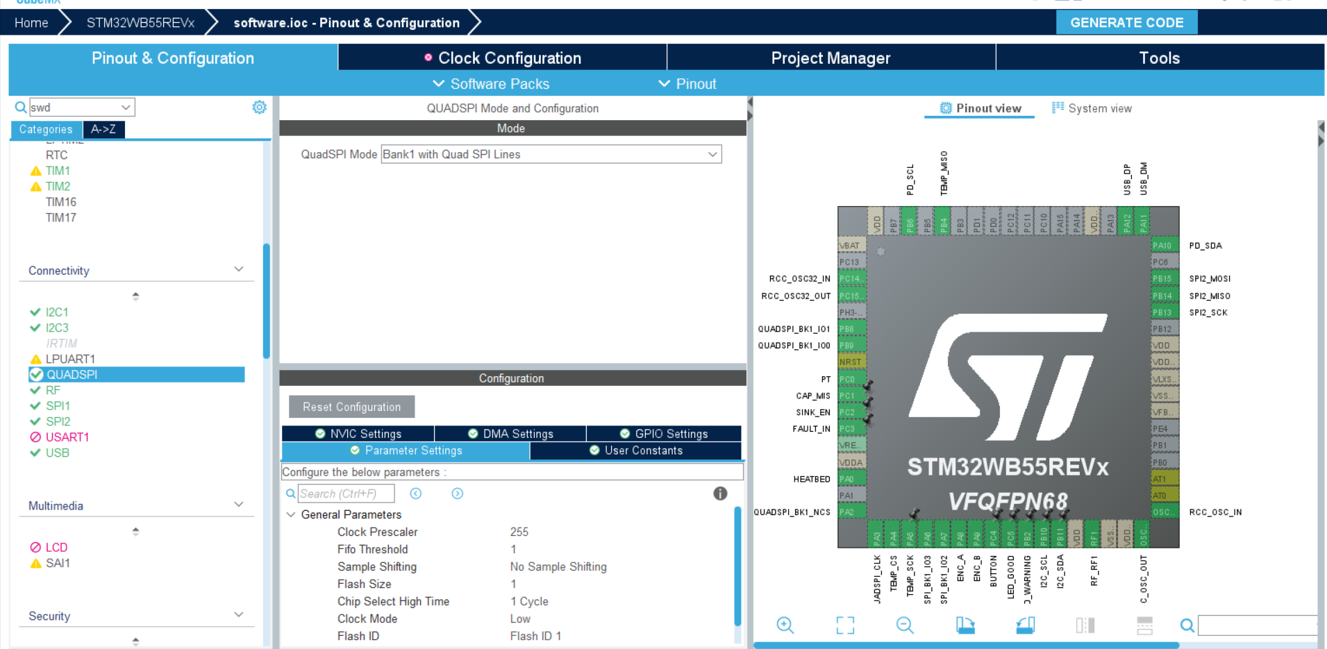The height and width of the screenshot is (649, 1327).
Task: Click the Reset Configuration button
Action: (x=351, y=407)
